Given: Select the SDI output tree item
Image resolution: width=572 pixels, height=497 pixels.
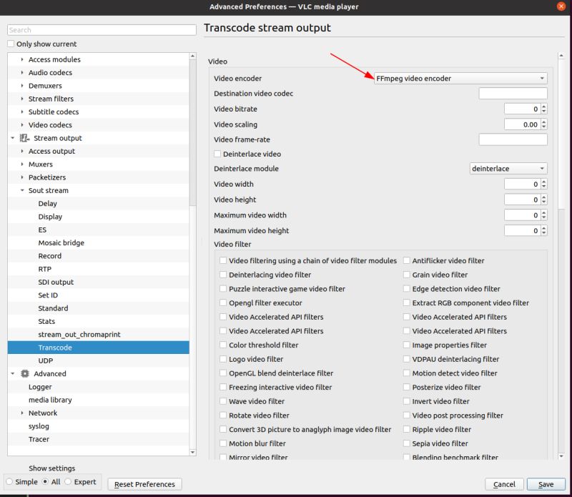Looking at the screenshot, I should (56, 282).
